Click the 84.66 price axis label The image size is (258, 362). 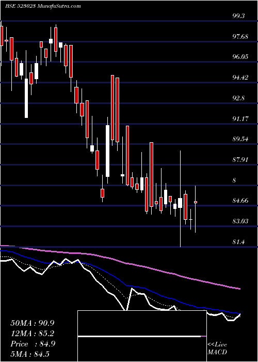(240, 201)
